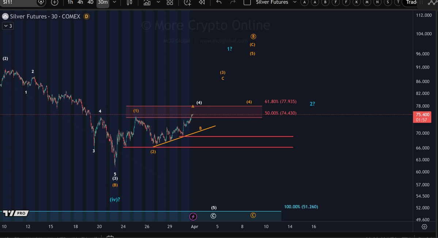Click the TradingView PRO logo

click(x=16, y=214)
